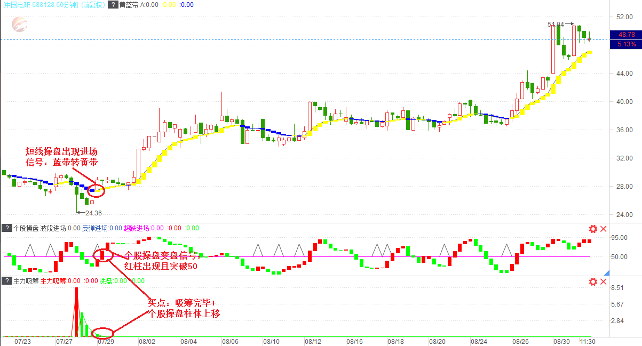642x346 pixels.
Task: Select the black 主力吸筹 panel title
Action: click(x=26, y=281)
